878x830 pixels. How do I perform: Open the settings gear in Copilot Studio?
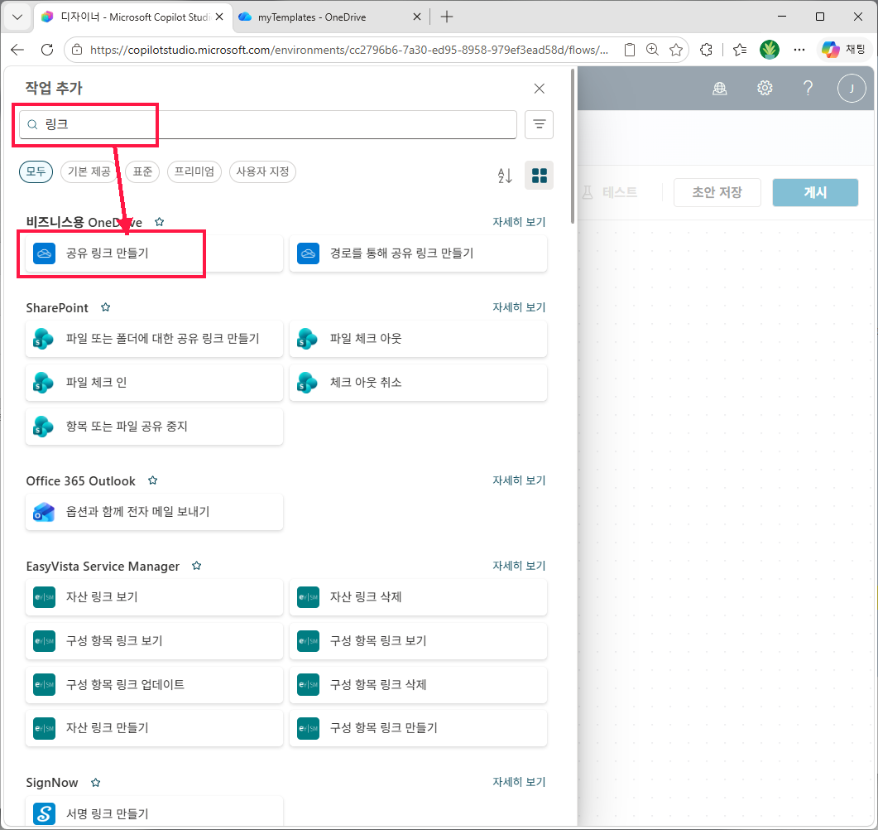pyautogui.click(x=765, y=88)
